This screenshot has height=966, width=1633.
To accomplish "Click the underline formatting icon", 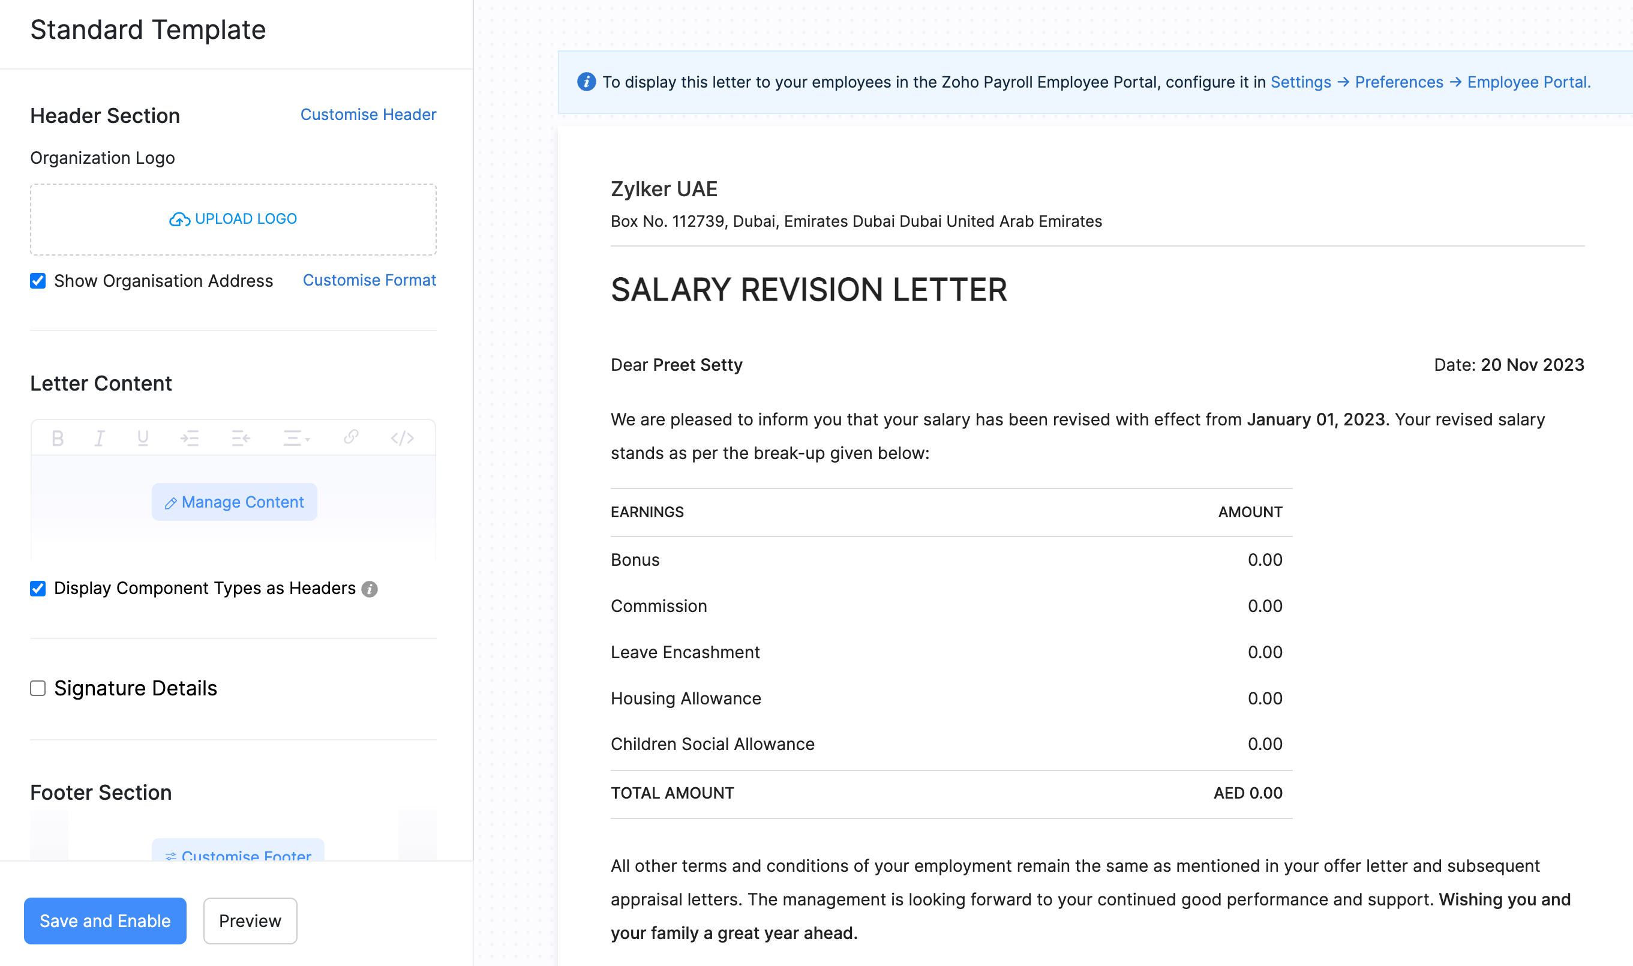I will pyautogui.click(x=143, y=438).
